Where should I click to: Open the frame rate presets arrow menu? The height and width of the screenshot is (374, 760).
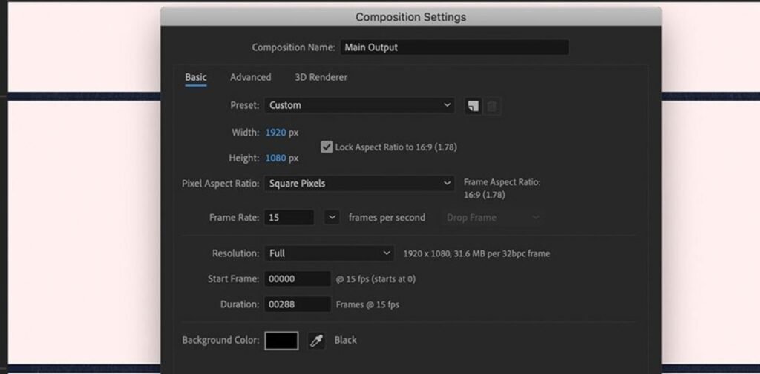[332, 218]
